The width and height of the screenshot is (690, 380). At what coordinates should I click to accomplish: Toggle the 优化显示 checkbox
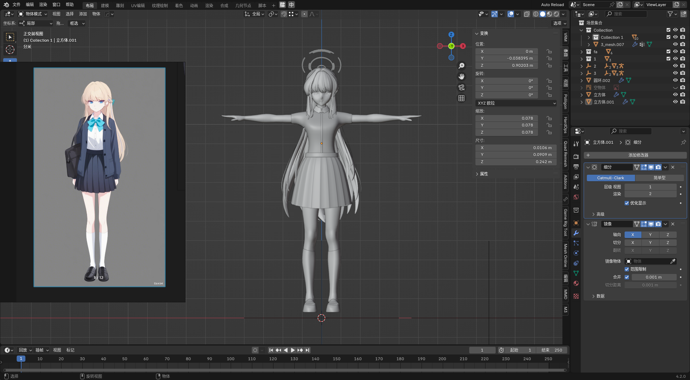pyautogui.click(x=627, y=203)
